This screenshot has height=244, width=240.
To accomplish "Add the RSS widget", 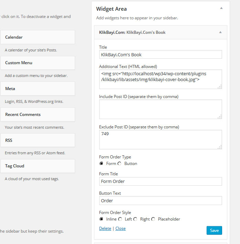I will 38,140.
